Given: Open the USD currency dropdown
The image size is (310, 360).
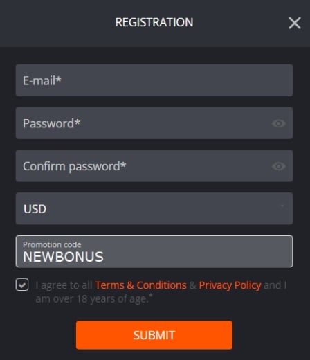Looking at the screenshot, I should point(154,208).
